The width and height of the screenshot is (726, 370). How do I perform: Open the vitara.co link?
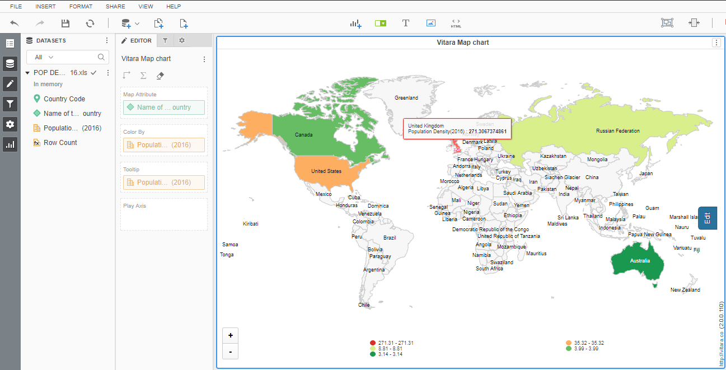coord(722,333)
